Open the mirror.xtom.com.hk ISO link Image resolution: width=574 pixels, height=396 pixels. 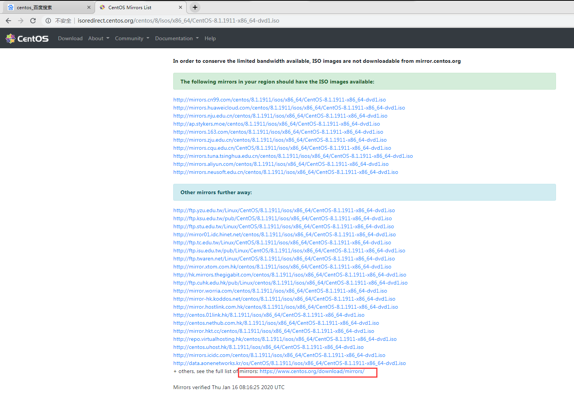[282, 267]
